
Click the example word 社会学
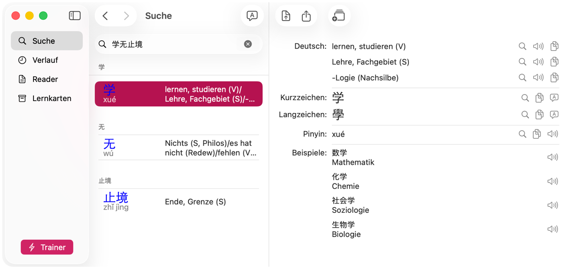[x=343, y=200]
